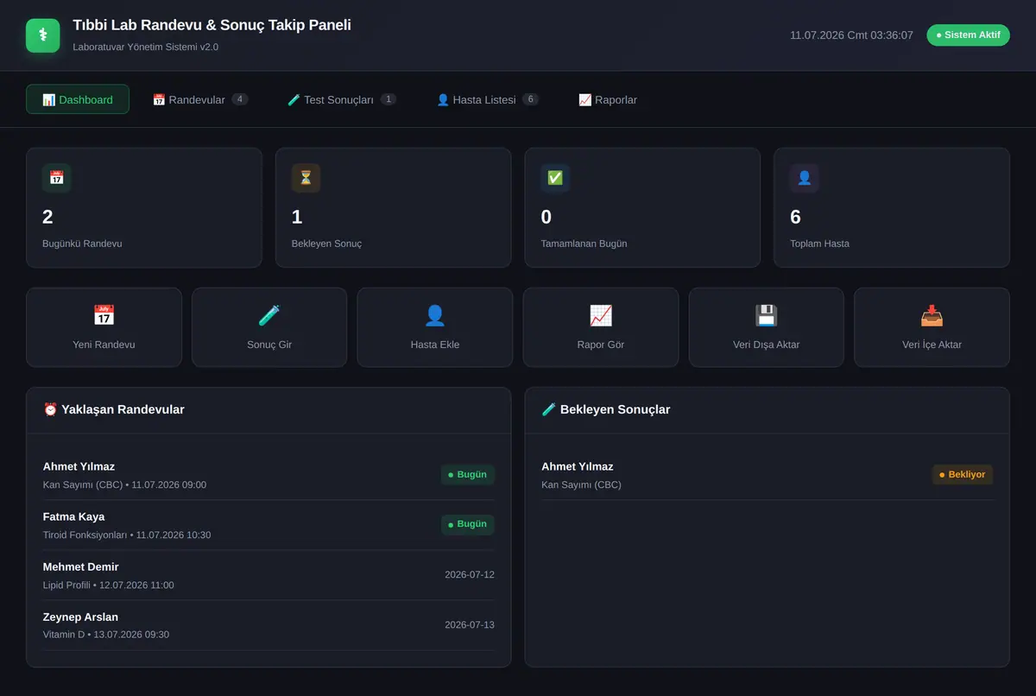Click the date and time display in header
Screen dimensions: 1036x696
tap(851, 35)
